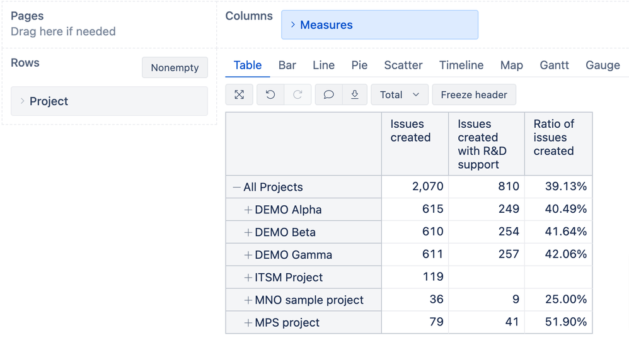
Task: Click the undo arrow icon
Action: (270, 94)
